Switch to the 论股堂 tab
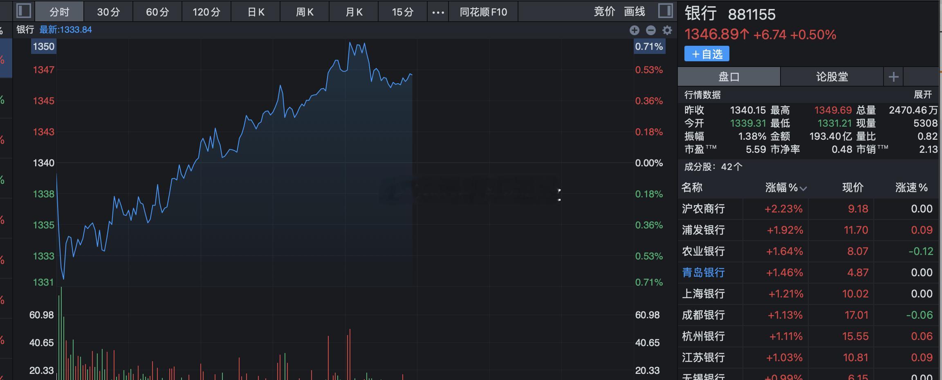Viewport: 942px width, 380px height. [832, 76]
